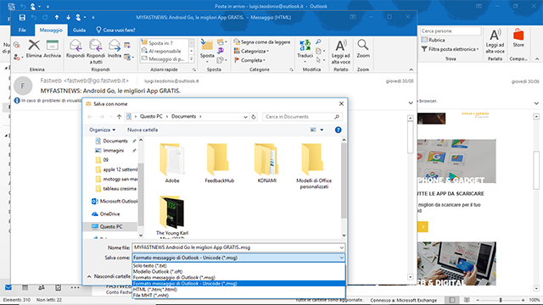Save message with floppy disk icon
The image size is (543, 305).
pos(22,17)
